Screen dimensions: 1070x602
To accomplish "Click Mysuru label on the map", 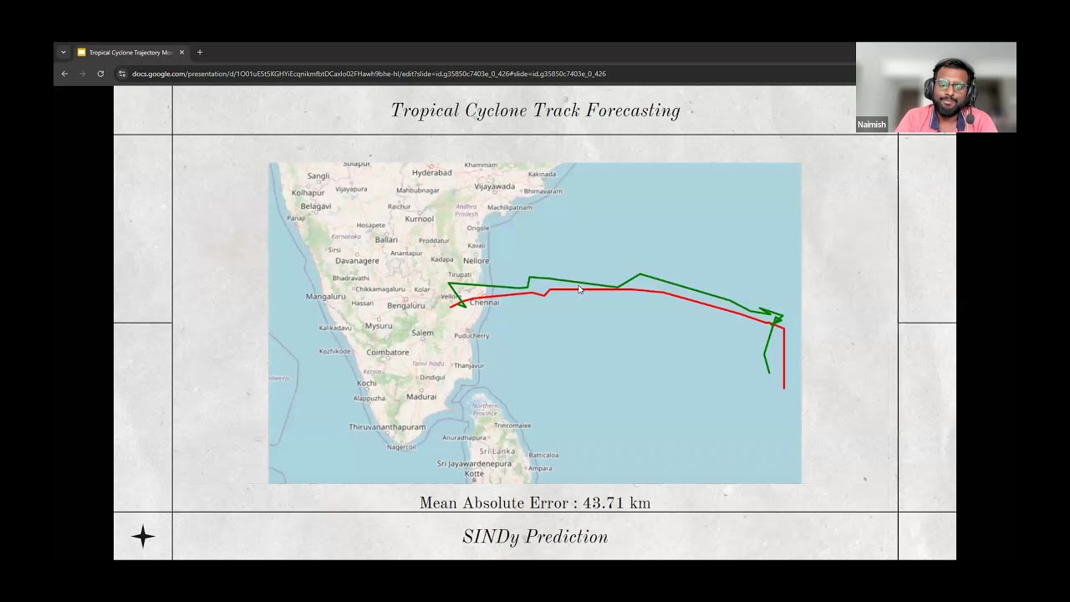I will 379,326.
